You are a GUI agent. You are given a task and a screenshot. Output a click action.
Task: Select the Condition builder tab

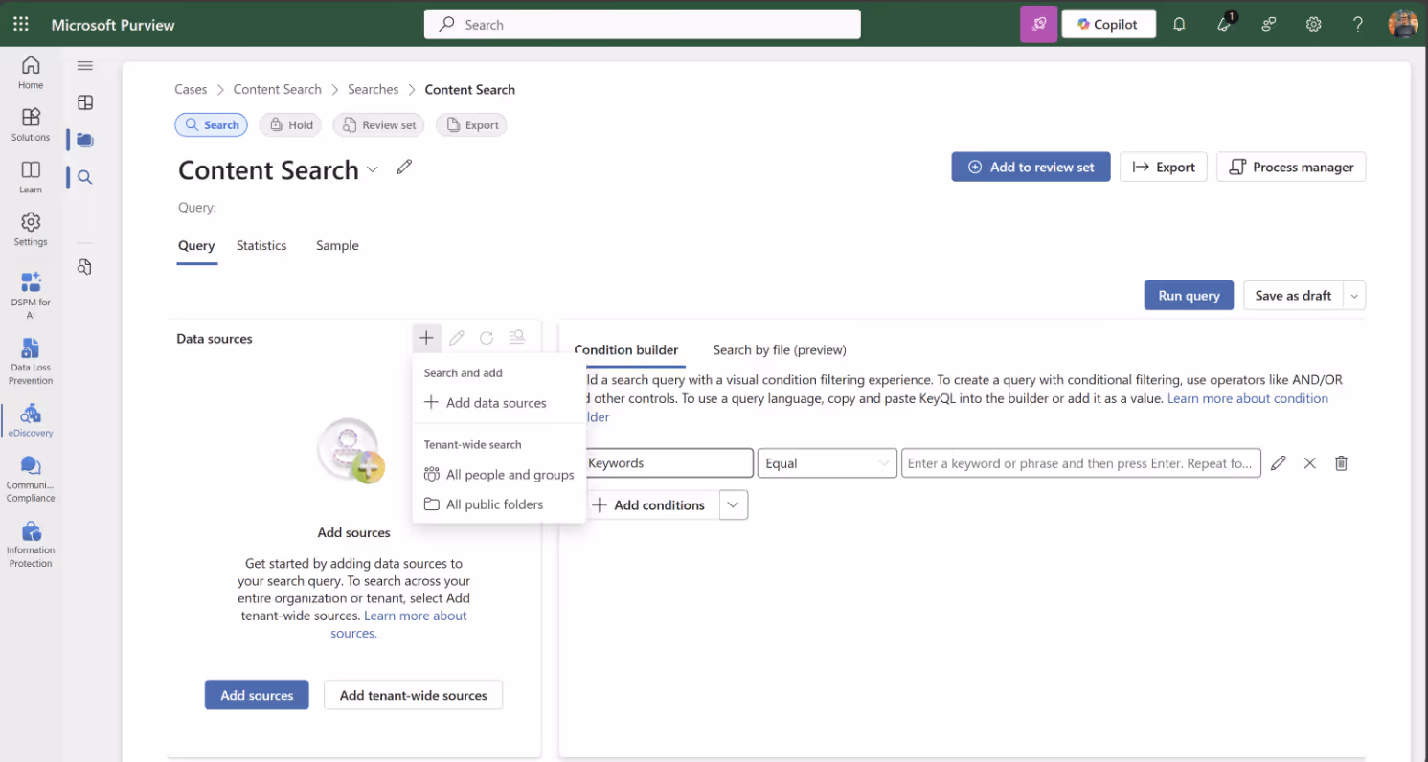(627, 350)
